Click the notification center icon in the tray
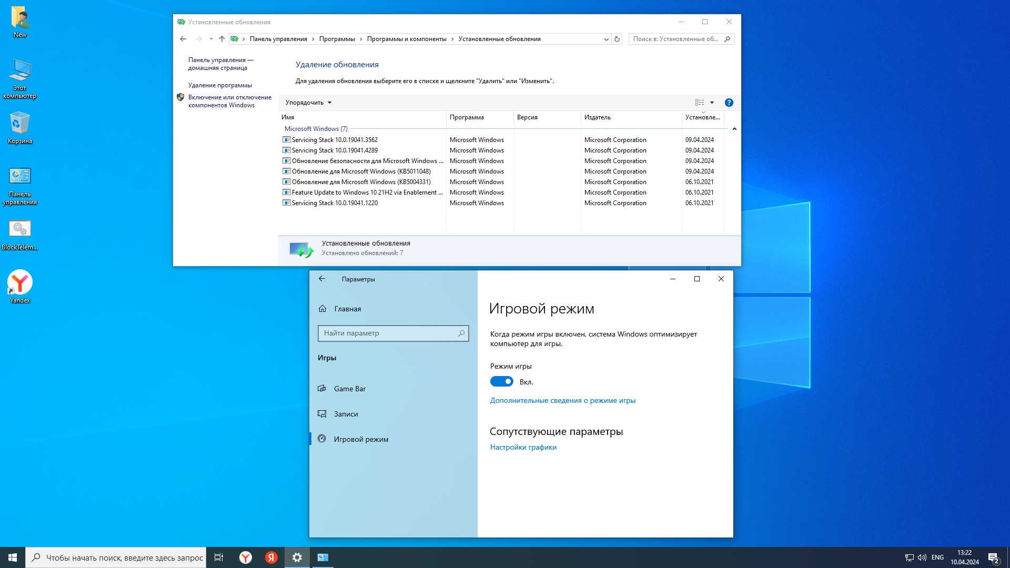 click(x=993, y=557)
